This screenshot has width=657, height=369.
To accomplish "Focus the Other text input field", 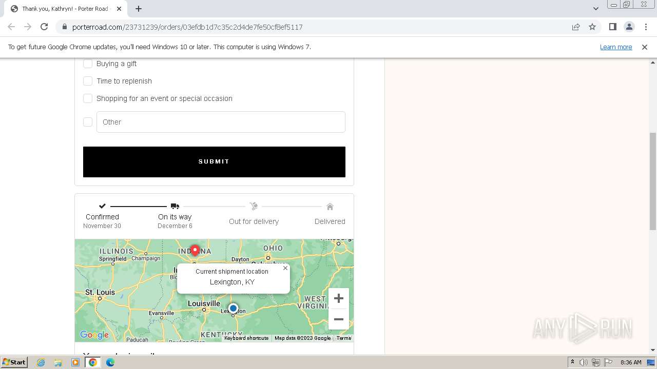I will pos(221,122).
